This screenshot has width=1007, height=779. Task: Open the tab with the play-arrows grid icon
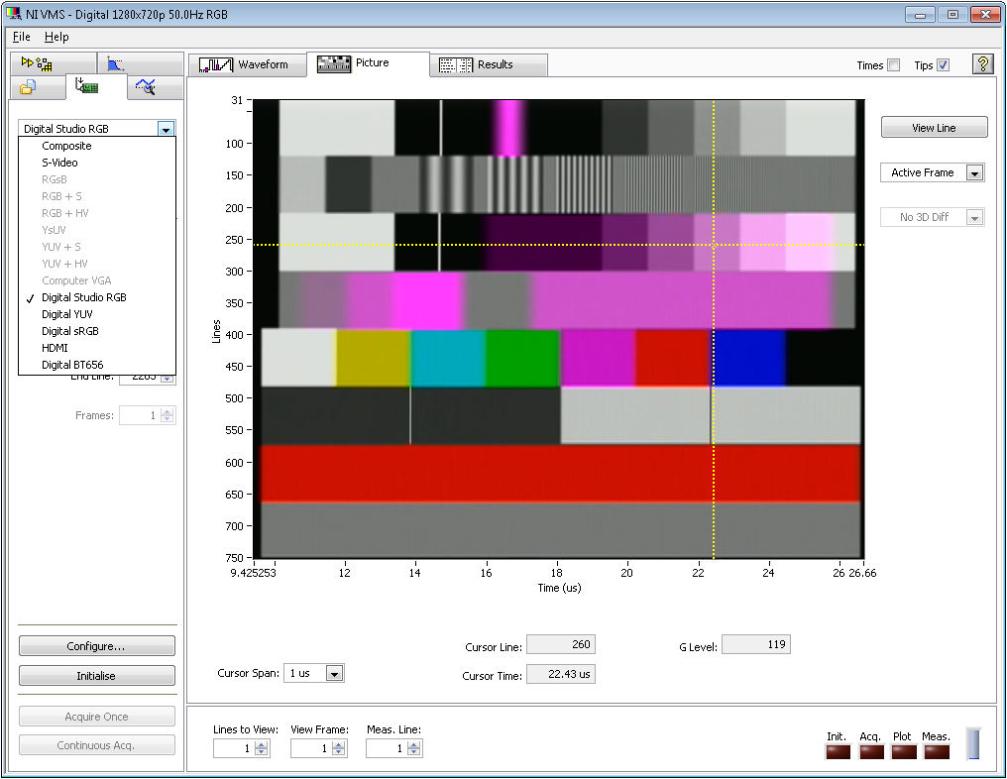[37, 64]
